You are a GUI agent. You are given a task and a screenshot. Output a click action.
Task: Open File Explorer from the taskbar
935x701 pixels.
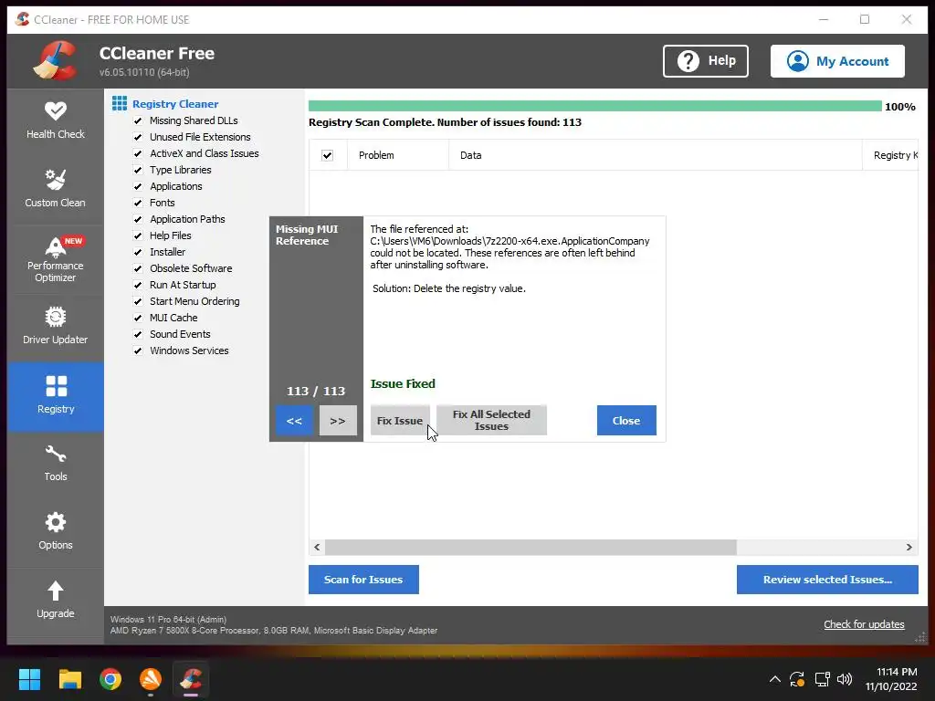[x=69, y=679]
